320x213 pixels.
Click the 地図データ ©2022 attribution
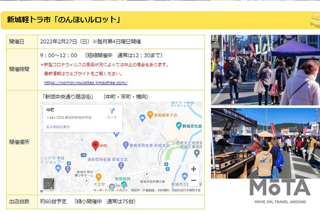pyautogui.click(x=143, y=190)
